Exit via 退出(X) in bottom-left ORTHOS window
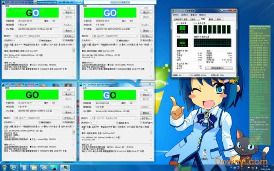274x171 pixels. pyautogui.click(x=69, y=113)
